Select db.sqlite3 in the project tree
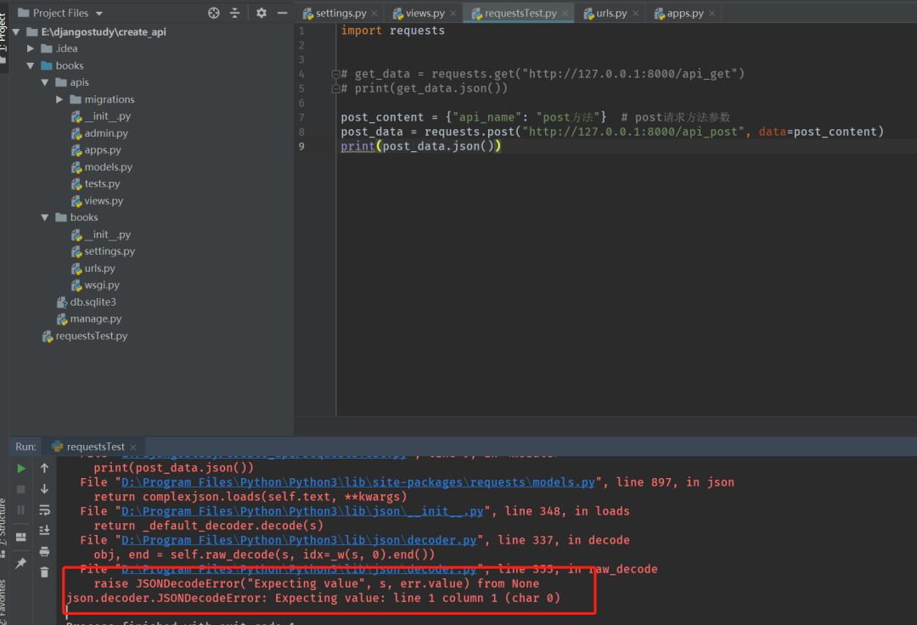Screen dimensions: 917x625 tap(87, 302)
